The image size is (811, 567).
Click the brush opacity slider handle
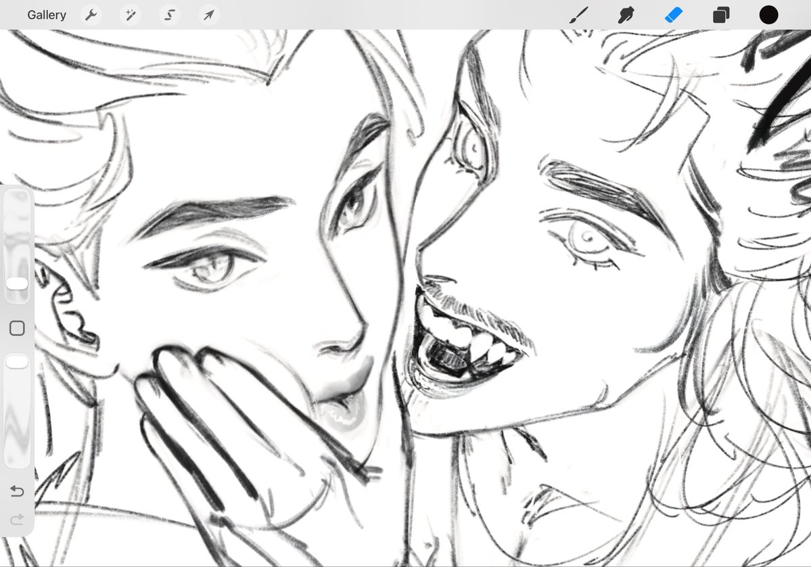(x=17, y=361)
